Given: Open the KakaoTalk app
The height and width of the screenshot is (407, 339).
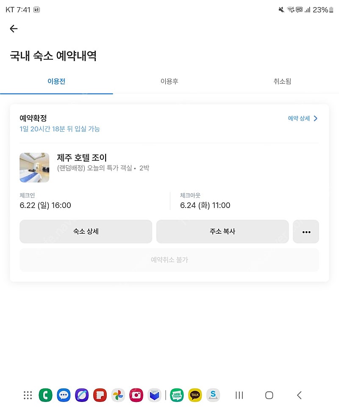Looking at the screenshot, I should (x=195, y=395).
